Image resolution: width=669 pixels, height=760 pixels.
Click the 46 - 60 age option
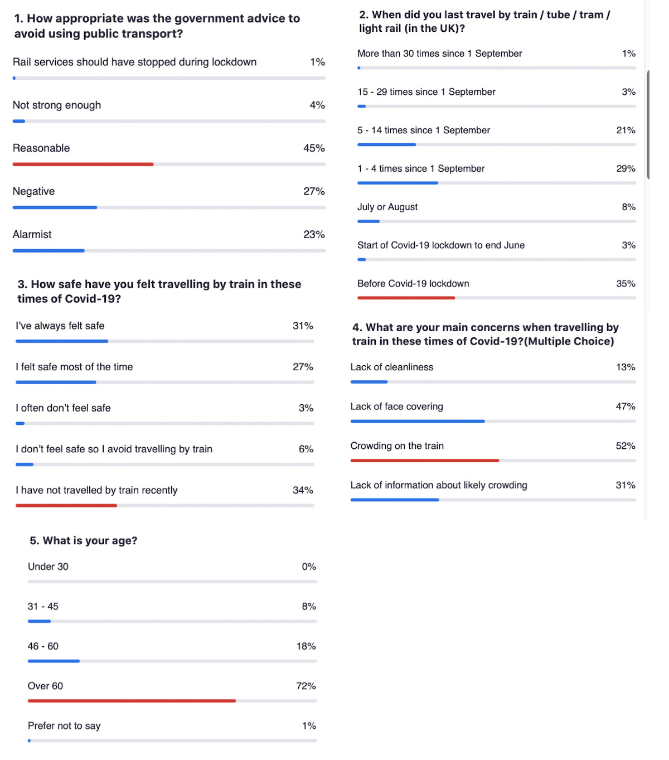coord(43,646)
